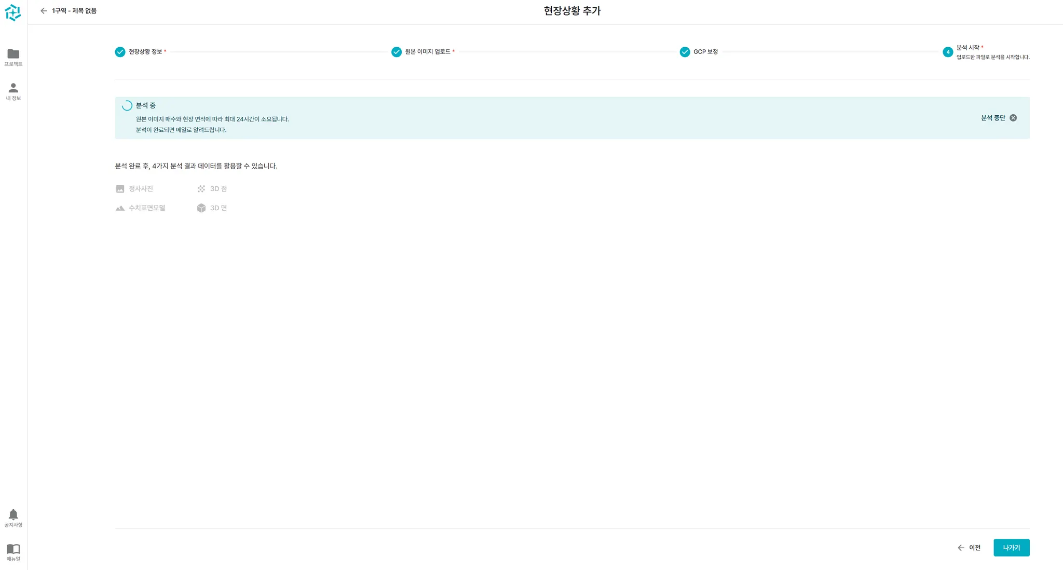Click the 3D 면 cube icon
The image size is (1063, 570).
(201, 208)
